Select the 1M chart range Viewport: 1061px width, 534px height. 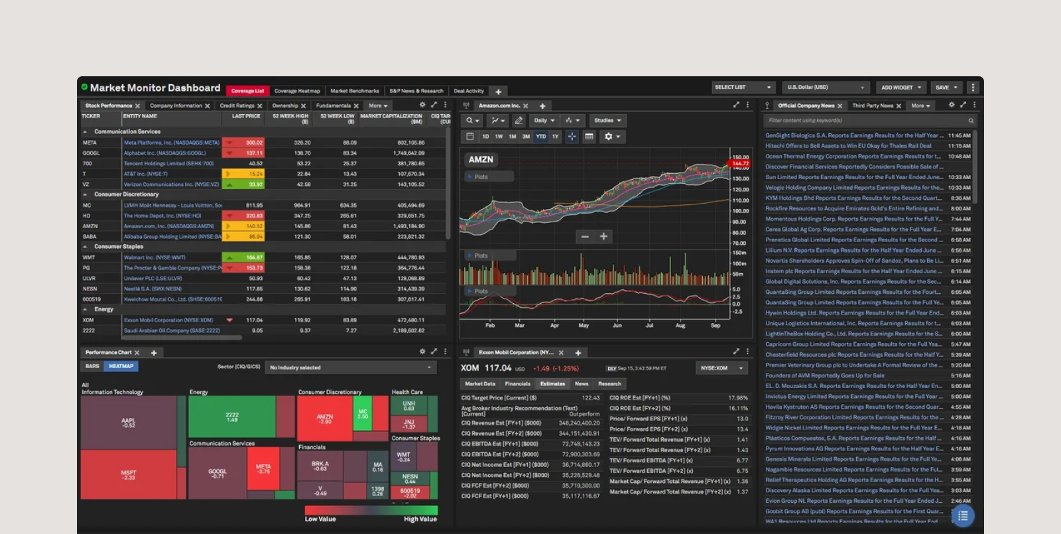pos(513,137)
